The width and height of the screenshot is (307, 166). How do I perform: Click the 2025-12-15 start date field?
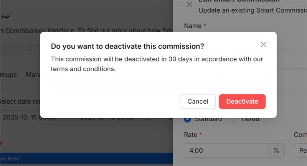point(29,118)
